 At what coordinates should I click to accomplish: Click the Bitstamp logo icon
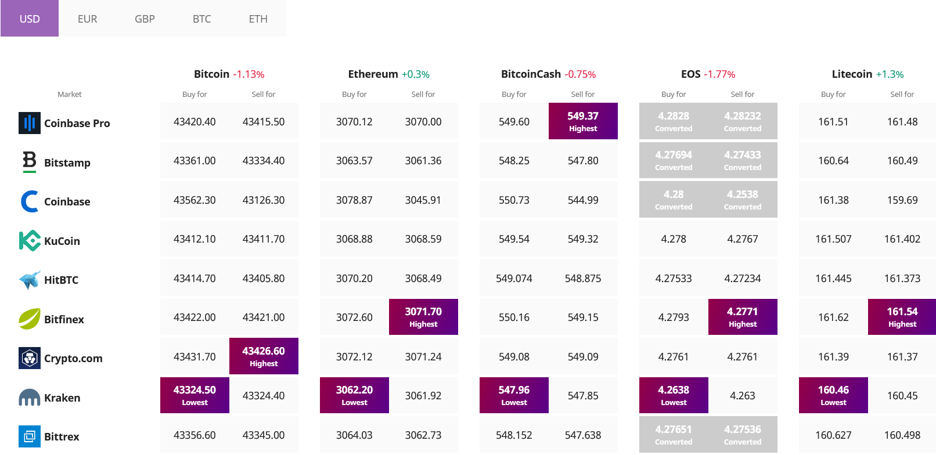[x=30, y=162]
